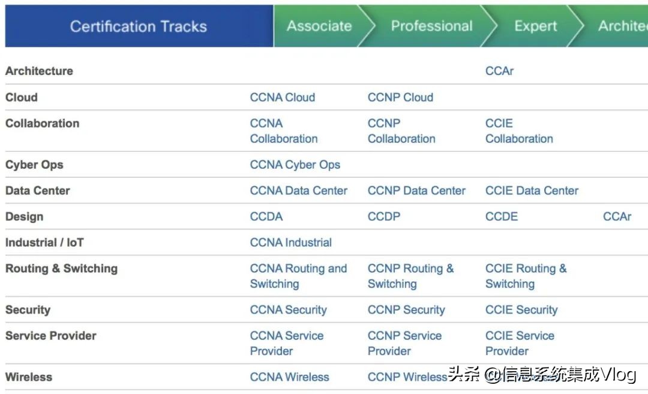Viewport: 648px width, 394px height.
Task: Click the CCNA Security link
Action: [288, 310]
